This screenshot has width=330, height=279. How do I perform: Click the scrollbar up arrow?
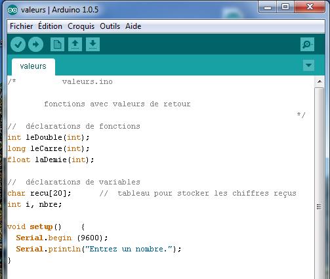[x=320, y=81]
